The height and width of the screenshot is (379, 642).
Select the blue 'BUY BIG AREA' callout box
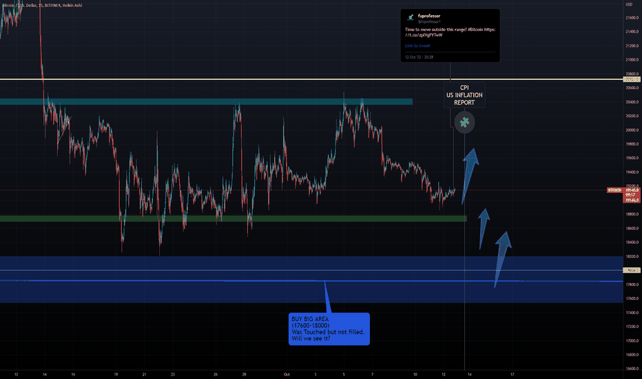click(329, 329)
